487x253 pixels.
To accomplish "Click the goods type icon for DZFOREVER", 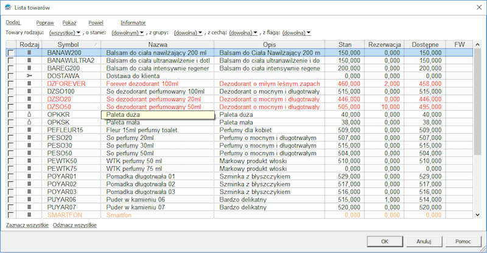I will click(29, 83).
